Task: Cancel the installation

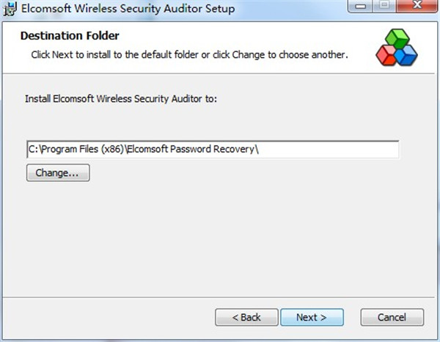Action: pos(392,317)
